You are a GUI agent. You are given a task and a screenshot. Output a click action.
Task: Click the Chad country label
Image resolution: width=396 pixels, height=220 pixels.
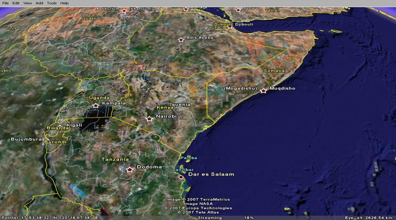coord(11,28)
